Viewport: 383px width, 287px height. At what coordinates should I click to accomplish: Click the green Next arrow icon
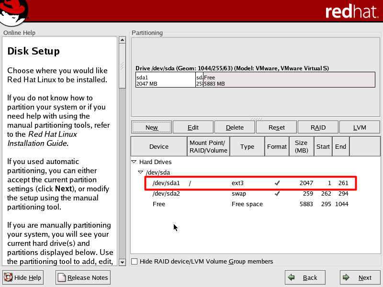click(346, 277)
